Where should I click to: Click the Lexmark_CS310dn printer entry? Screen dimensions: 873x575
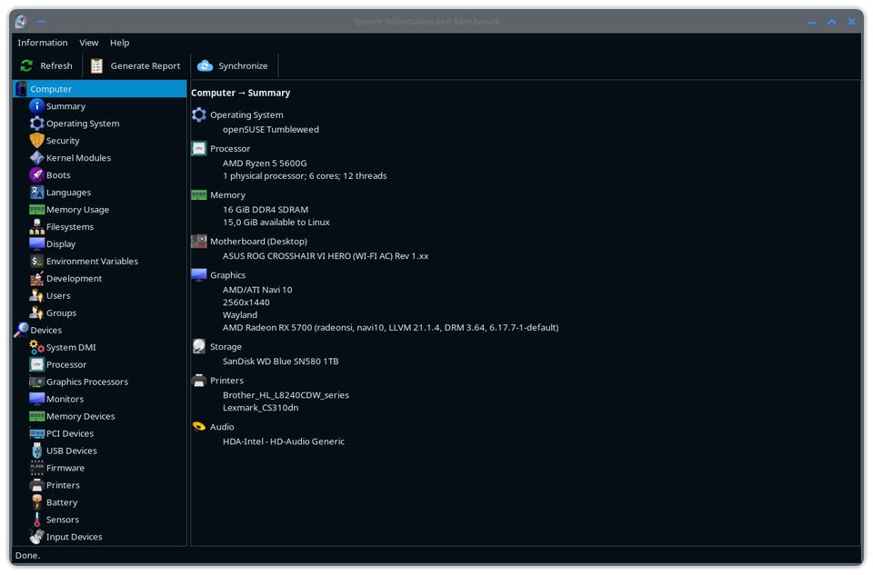[x=261, y=408]
